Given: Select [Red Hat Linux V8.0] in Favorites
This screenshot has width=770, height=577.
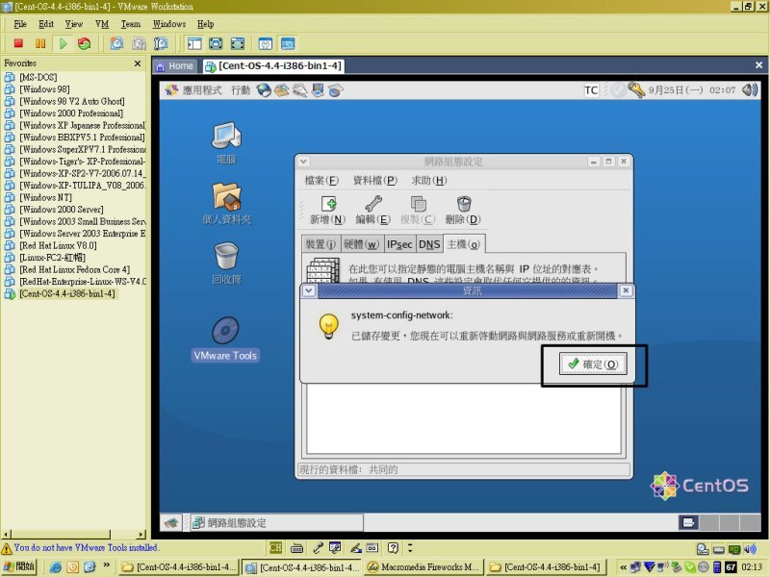Looking at the screenshot, I should 58,245.
